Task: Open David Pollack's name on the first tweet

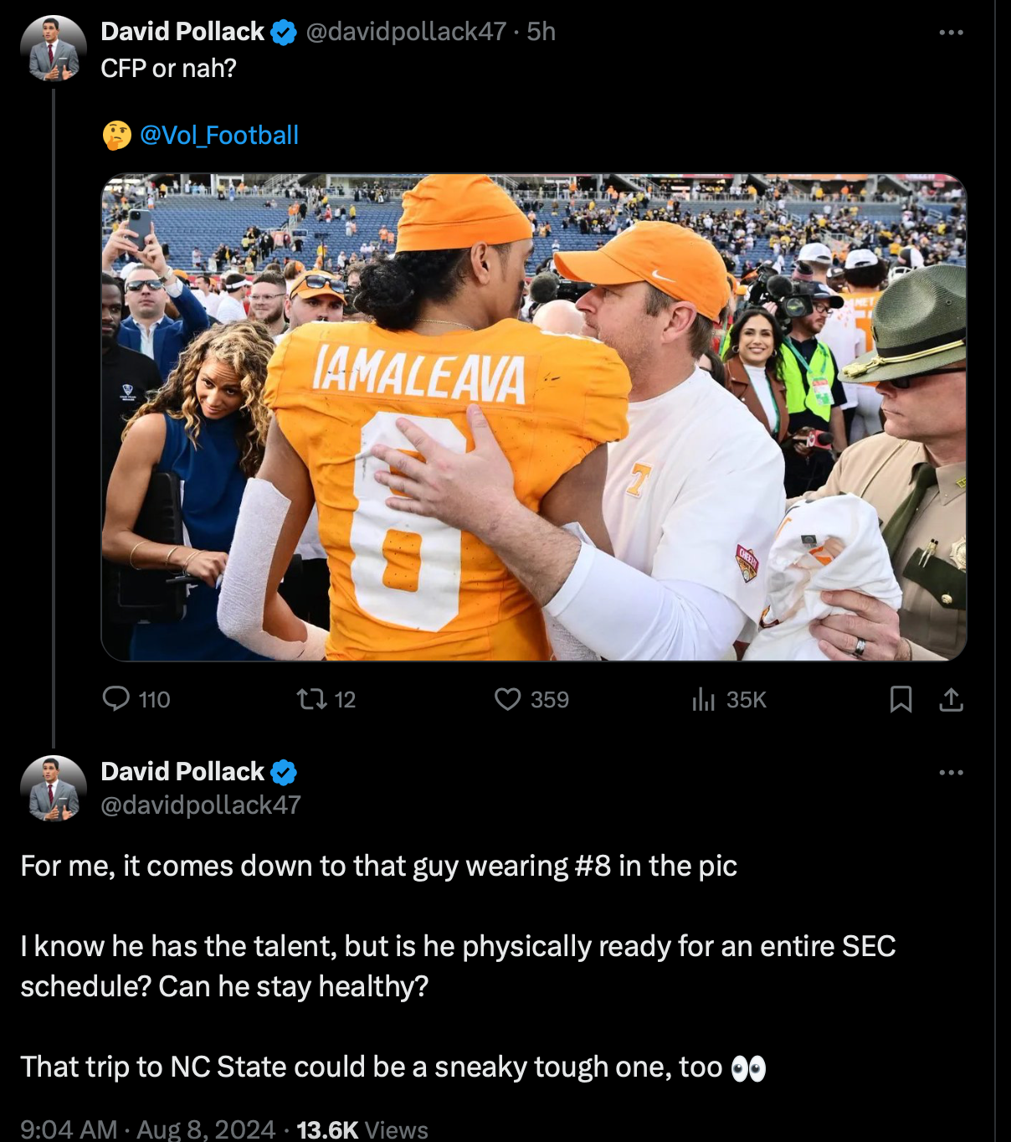Action: (x=182, y=32)
